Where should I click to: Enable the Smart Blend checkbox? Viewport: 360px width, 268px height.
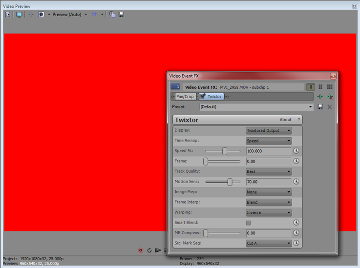(248, 223)
